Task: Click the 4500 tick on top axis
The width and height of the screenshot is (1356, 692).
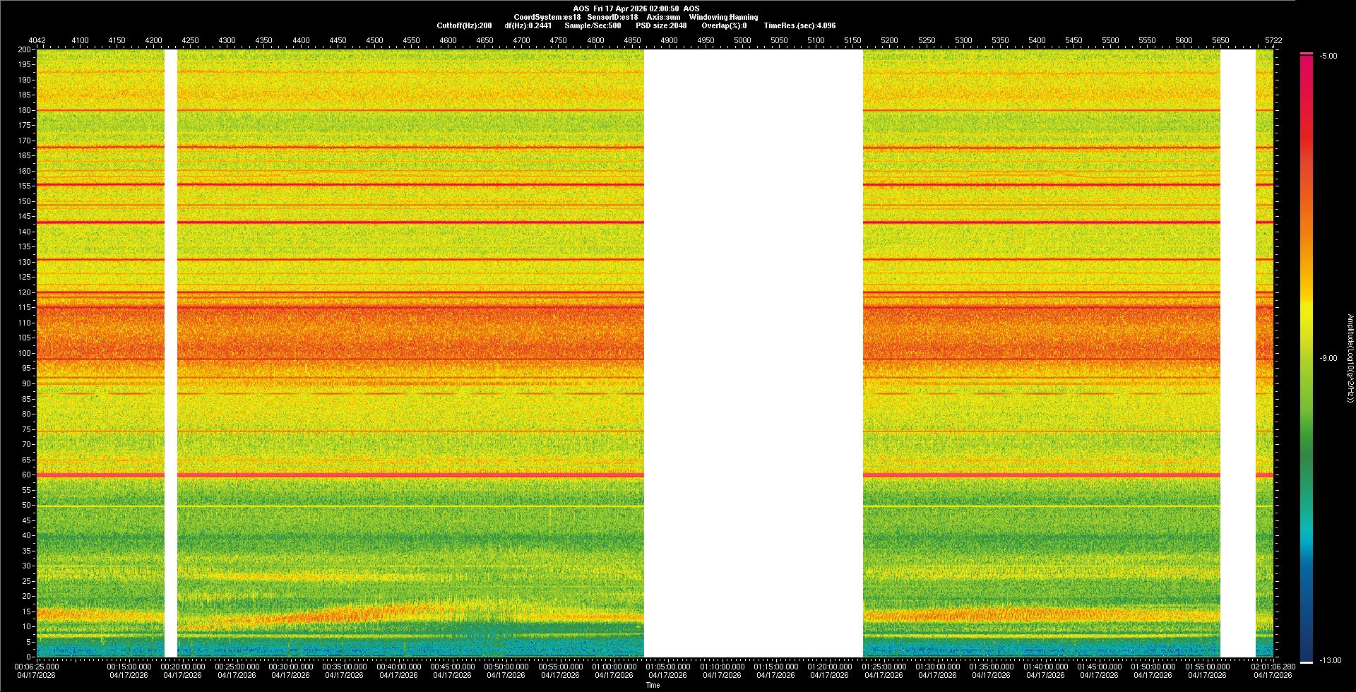Action: (374, 40)
